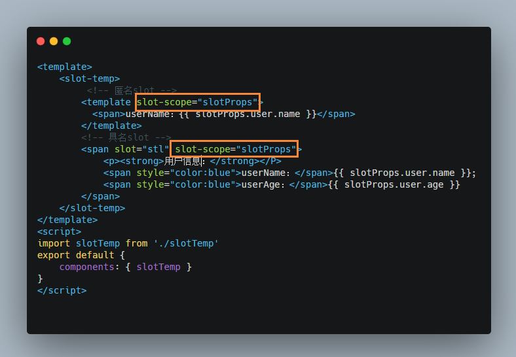516x357 pixels.
Task: Click the {{ slotProps.user.name }} in first span
Action: tap(248, 114)
